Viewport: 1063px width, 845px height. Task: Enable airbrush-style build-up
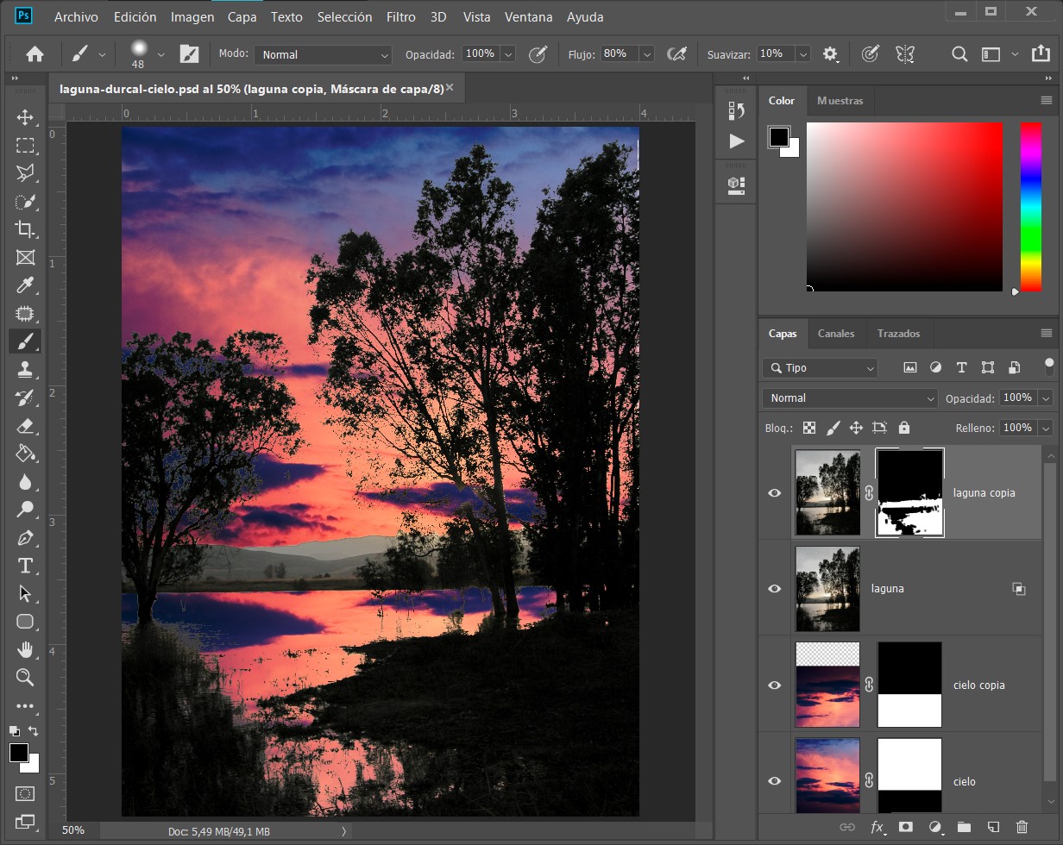point(677,54)
